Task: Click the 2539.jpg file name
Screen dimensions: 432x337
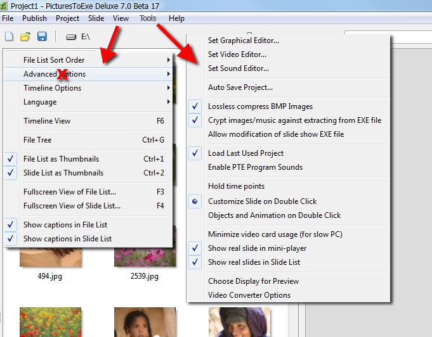Action: (145, 276)
